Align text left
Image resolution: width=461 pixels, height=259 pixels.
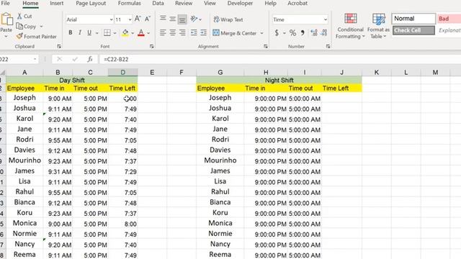(163, 32)
